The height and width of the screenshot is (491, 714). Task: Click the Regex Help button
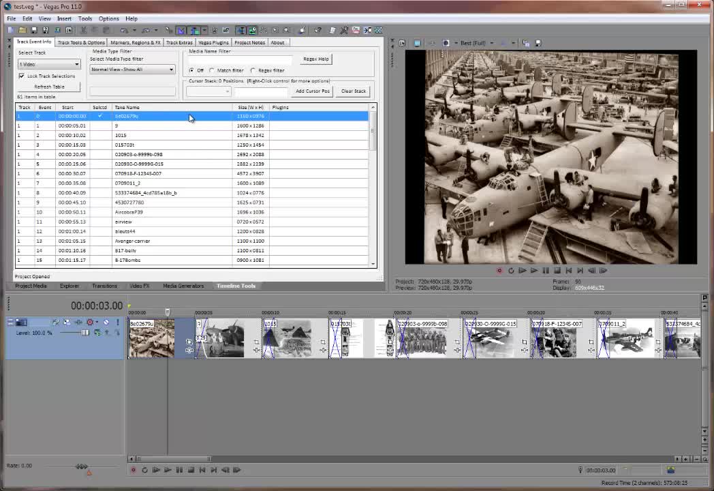pyautogui.click(x=316, y=59)
